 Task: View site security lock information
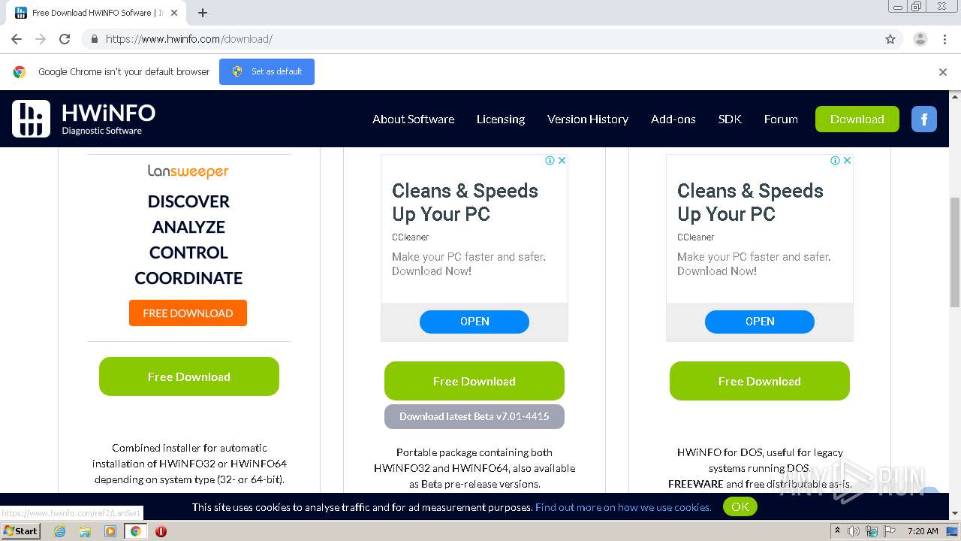[94, 39]
